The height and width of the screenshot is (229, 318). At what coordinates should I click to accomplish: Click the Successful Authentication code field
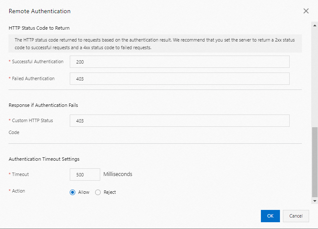[179, 62]
